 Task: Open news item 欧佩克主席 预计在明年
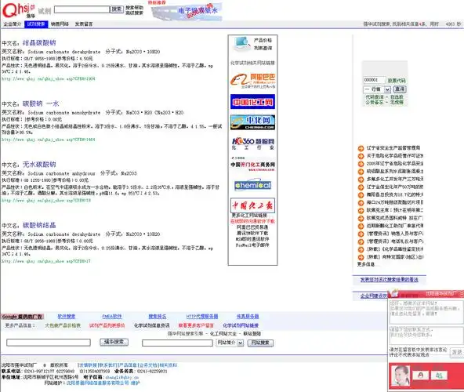395,210
